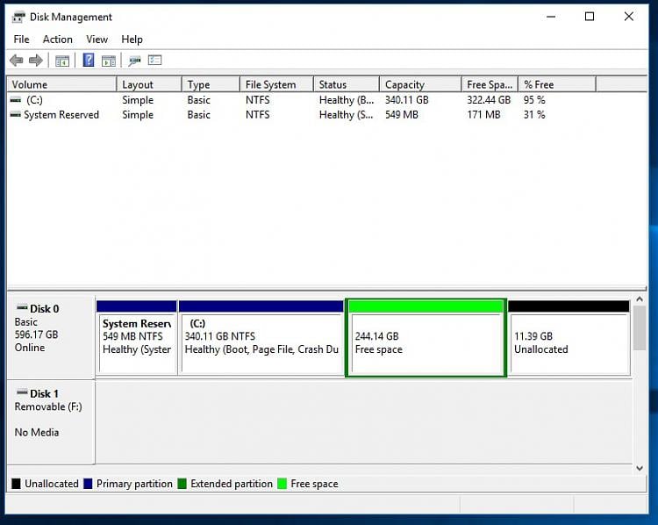Viewport: 658px width, 525px height.
Task: Select the System Reserved 549 MB partition block
Action: 136,338
